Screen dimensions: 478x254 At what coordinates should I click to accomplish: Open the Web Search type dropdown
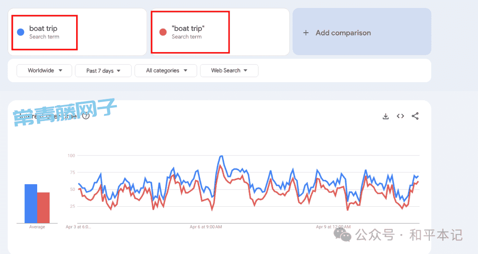tap(229, 71)
